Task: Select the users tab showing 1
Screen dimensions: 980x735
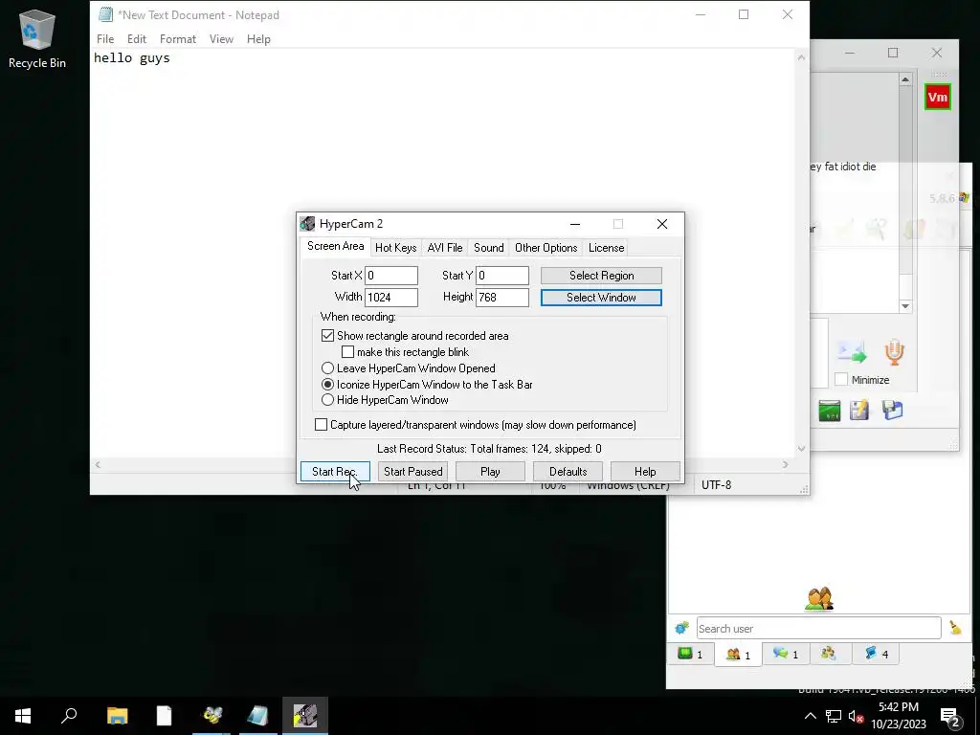Action: pyautogui.click(x=738, y=655)
